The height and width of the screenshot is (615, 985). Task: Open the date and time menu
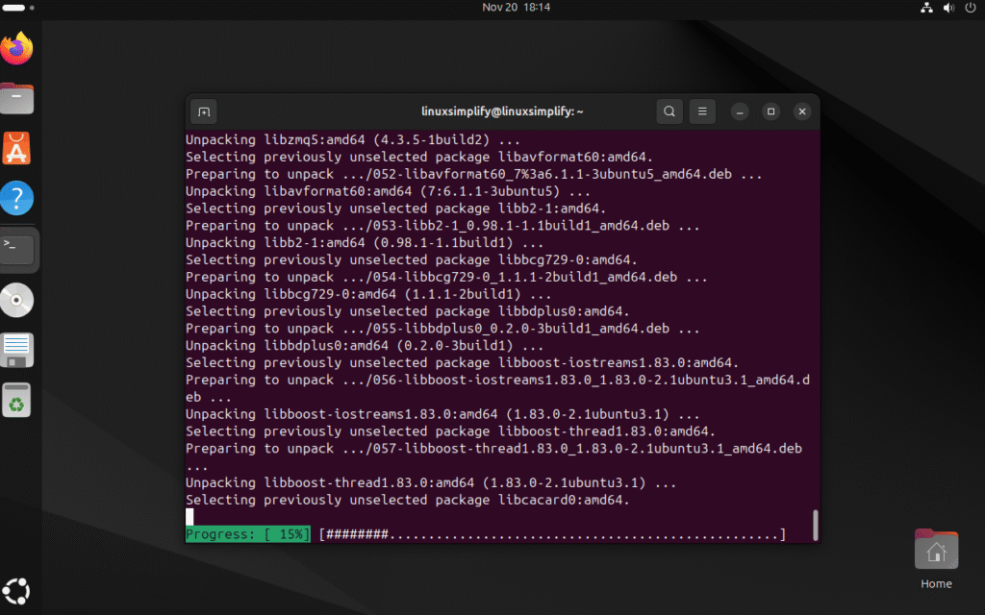pos(517,8)
